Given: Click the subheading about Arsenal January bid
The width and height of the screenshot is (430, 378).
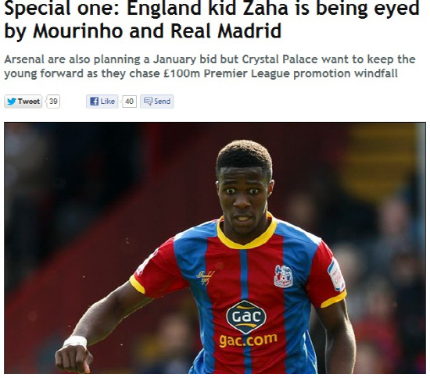Looking at the screenshot, I should coord(210,66).
